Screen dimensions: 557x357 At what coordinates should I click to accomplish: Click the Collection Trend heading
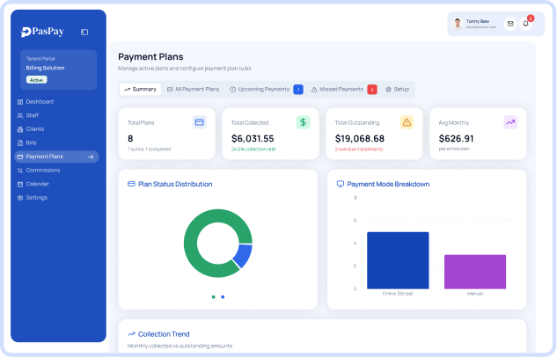tap(164, 334)
